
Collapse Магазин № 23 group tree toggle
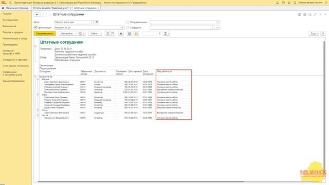35,77
